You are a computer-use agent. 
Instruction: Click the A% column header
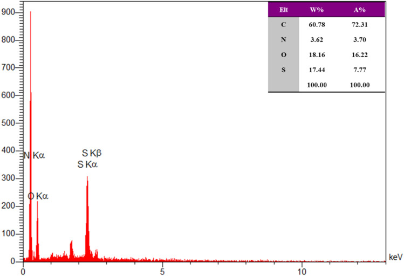click(359, 10)
